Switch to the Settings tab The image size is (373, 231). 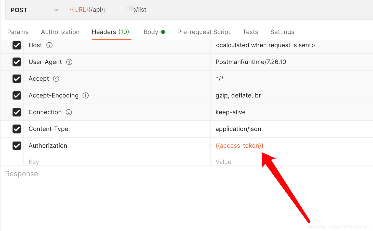(282, 32)
